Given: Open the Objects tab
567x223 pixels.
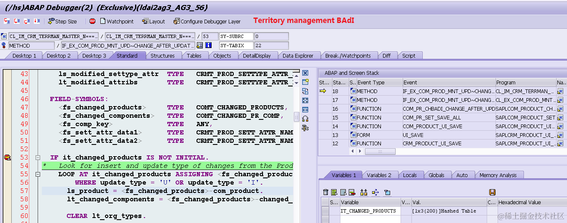Looking at the screenshot, I should click(222, 56).
